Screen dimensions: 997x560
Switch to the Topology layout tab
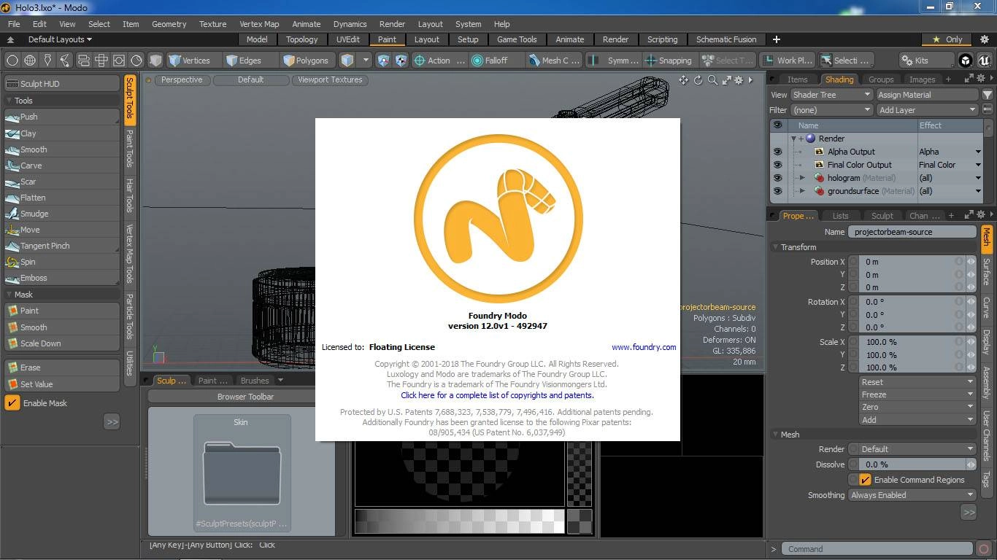[x=301, y=39]
